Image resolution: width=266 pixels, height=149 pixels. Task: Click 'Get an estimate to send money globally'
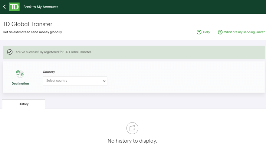(x=32, y=32)
